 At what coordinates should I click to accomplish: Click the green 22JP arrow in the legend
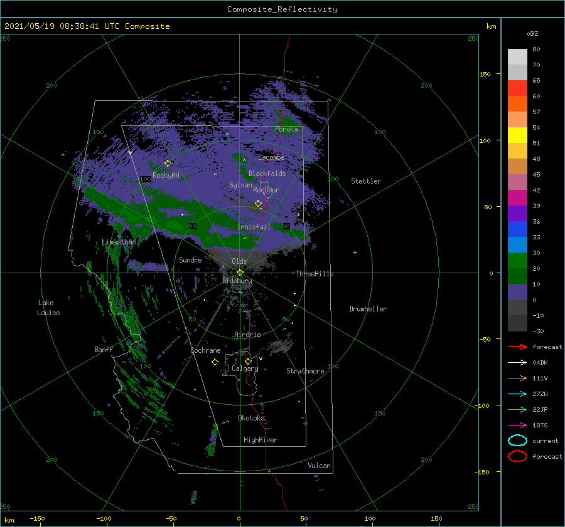(517, 409)
